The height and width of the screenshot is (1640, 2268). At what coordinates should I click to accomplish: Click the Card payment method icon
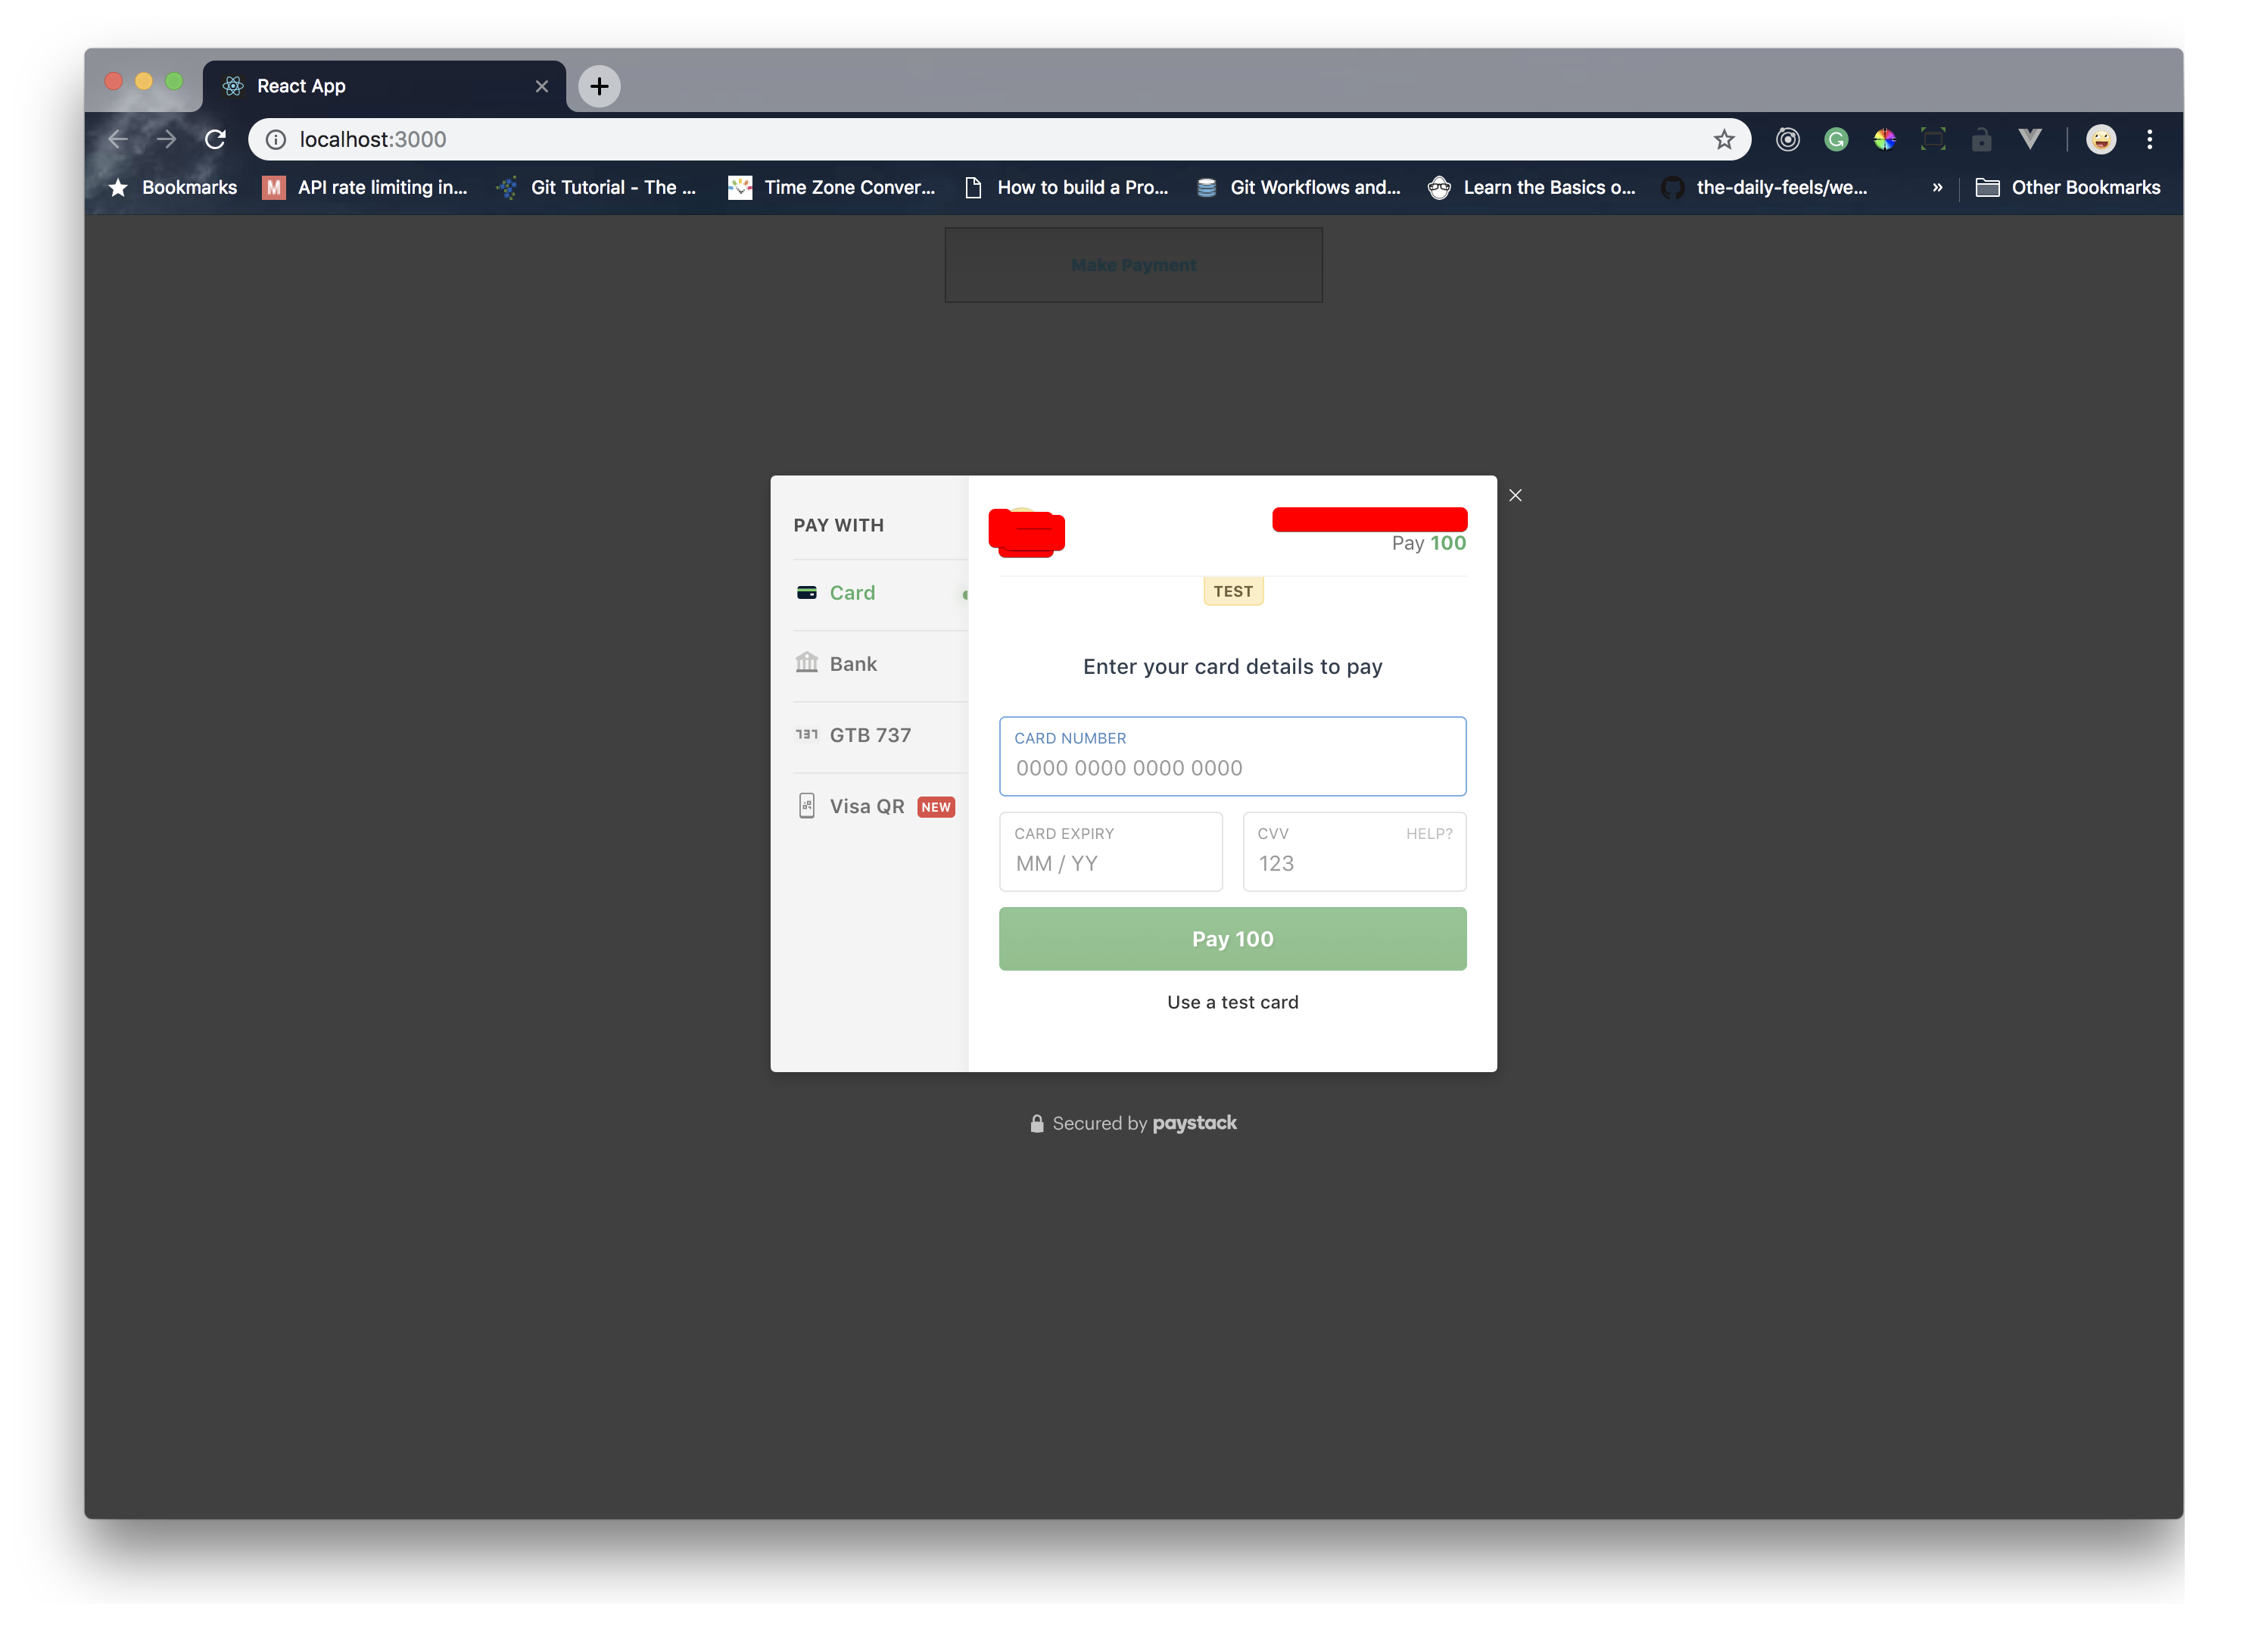[x=806, y=590]
